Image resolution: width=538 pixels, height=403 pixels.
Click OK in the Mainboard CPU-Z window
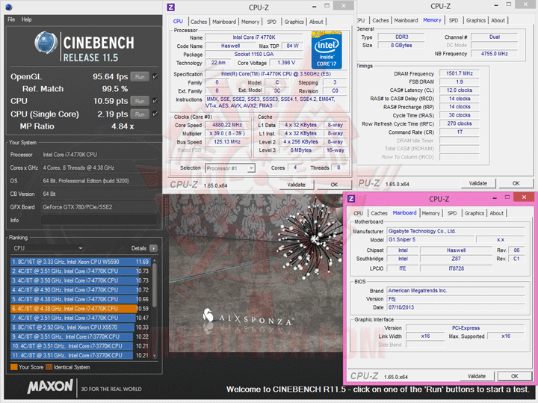[x=514, y=376]
